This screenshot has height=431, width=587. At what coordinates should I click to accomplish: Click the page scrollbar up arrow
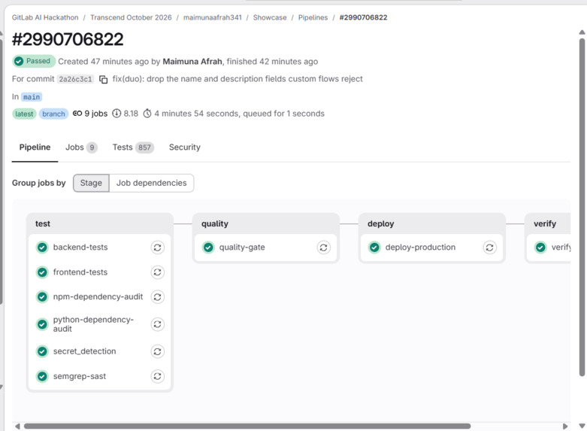pyautogui.click(x=582, y=32)
